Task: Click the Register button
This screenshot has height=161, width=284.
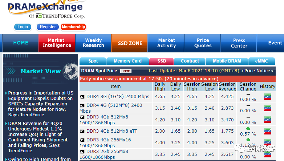Action: (48, 27)
